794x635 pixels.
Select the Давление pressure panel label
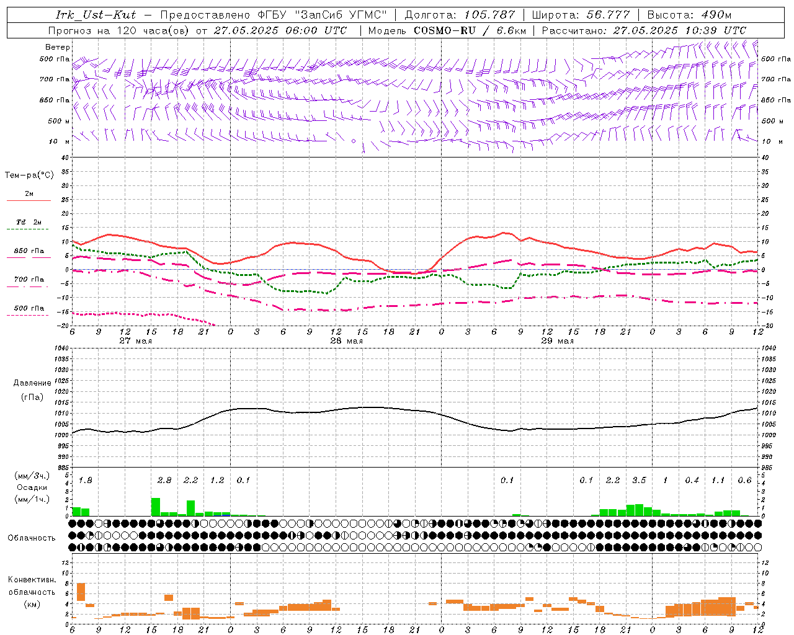[x=32, y=383]
